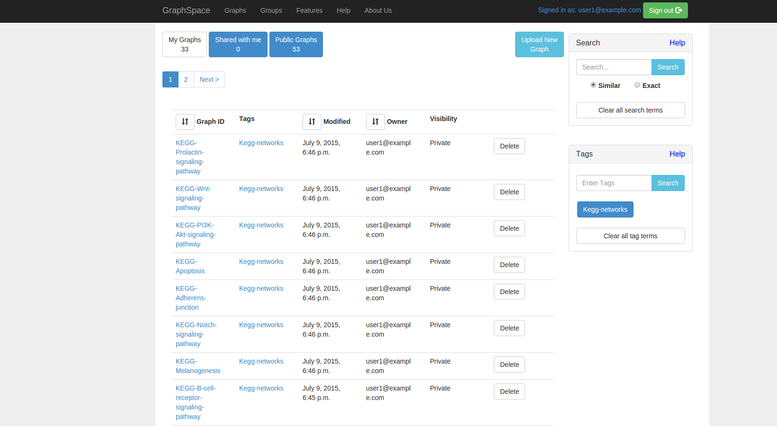Clear all search terms

[631, 110]
